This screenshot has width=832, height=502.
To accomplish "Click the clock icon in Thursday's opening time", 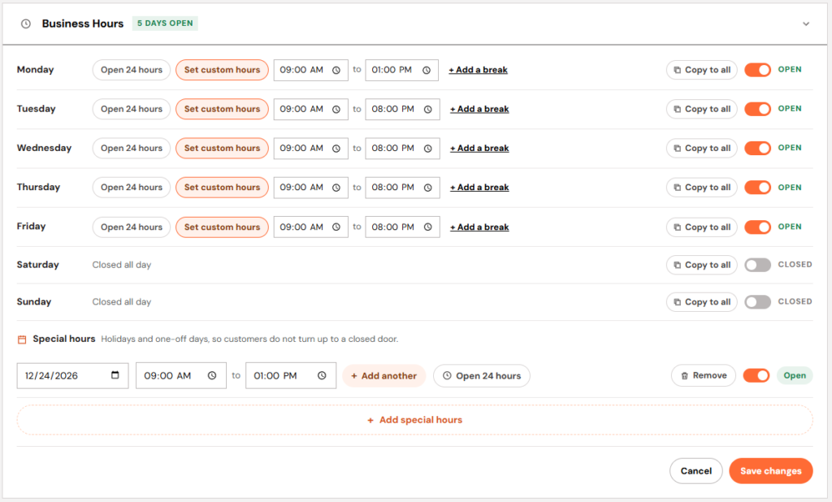I will [x=336, y=188].
